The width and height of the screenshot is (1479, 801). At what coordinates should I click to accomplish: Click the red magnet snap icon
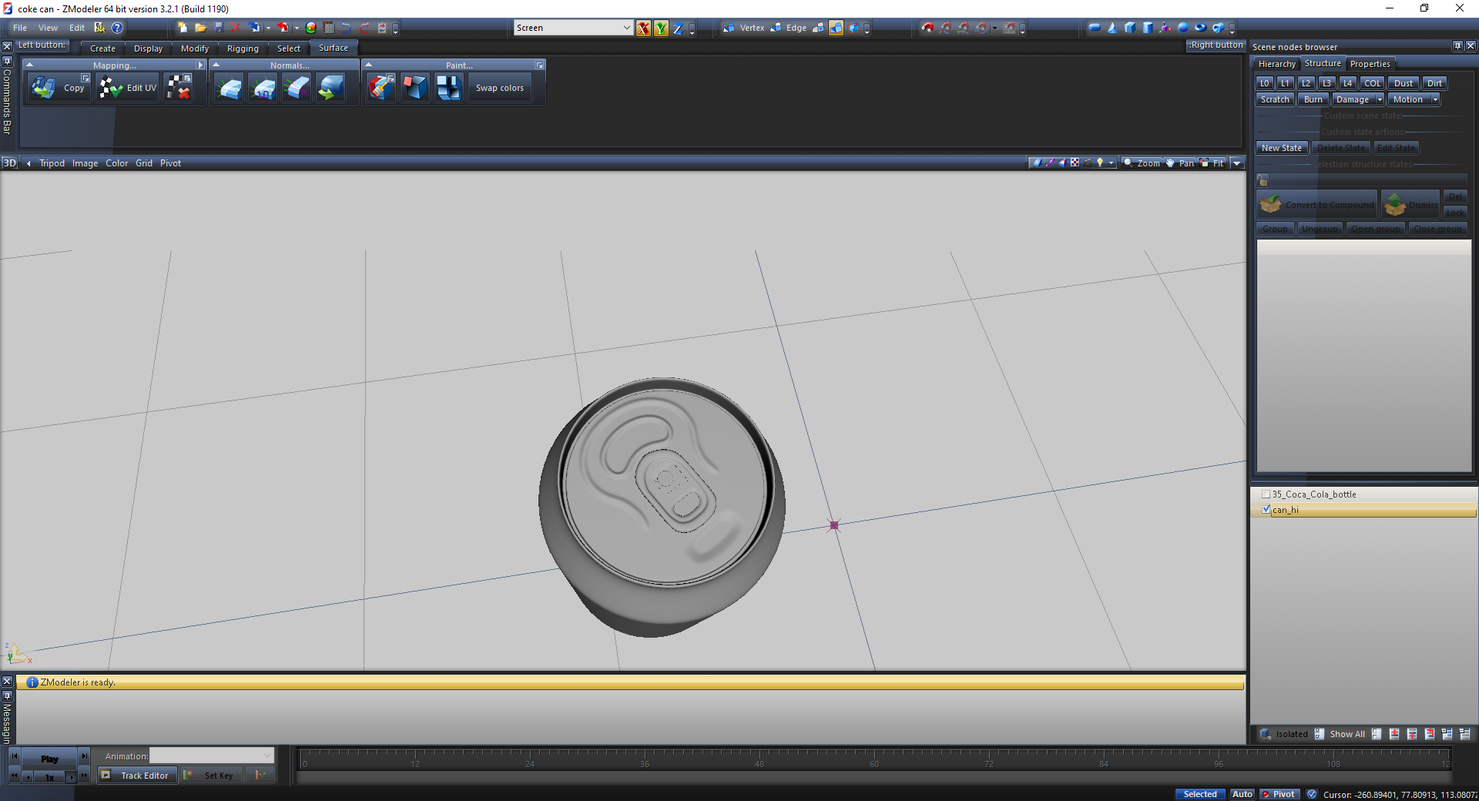(x=927, y=28)
